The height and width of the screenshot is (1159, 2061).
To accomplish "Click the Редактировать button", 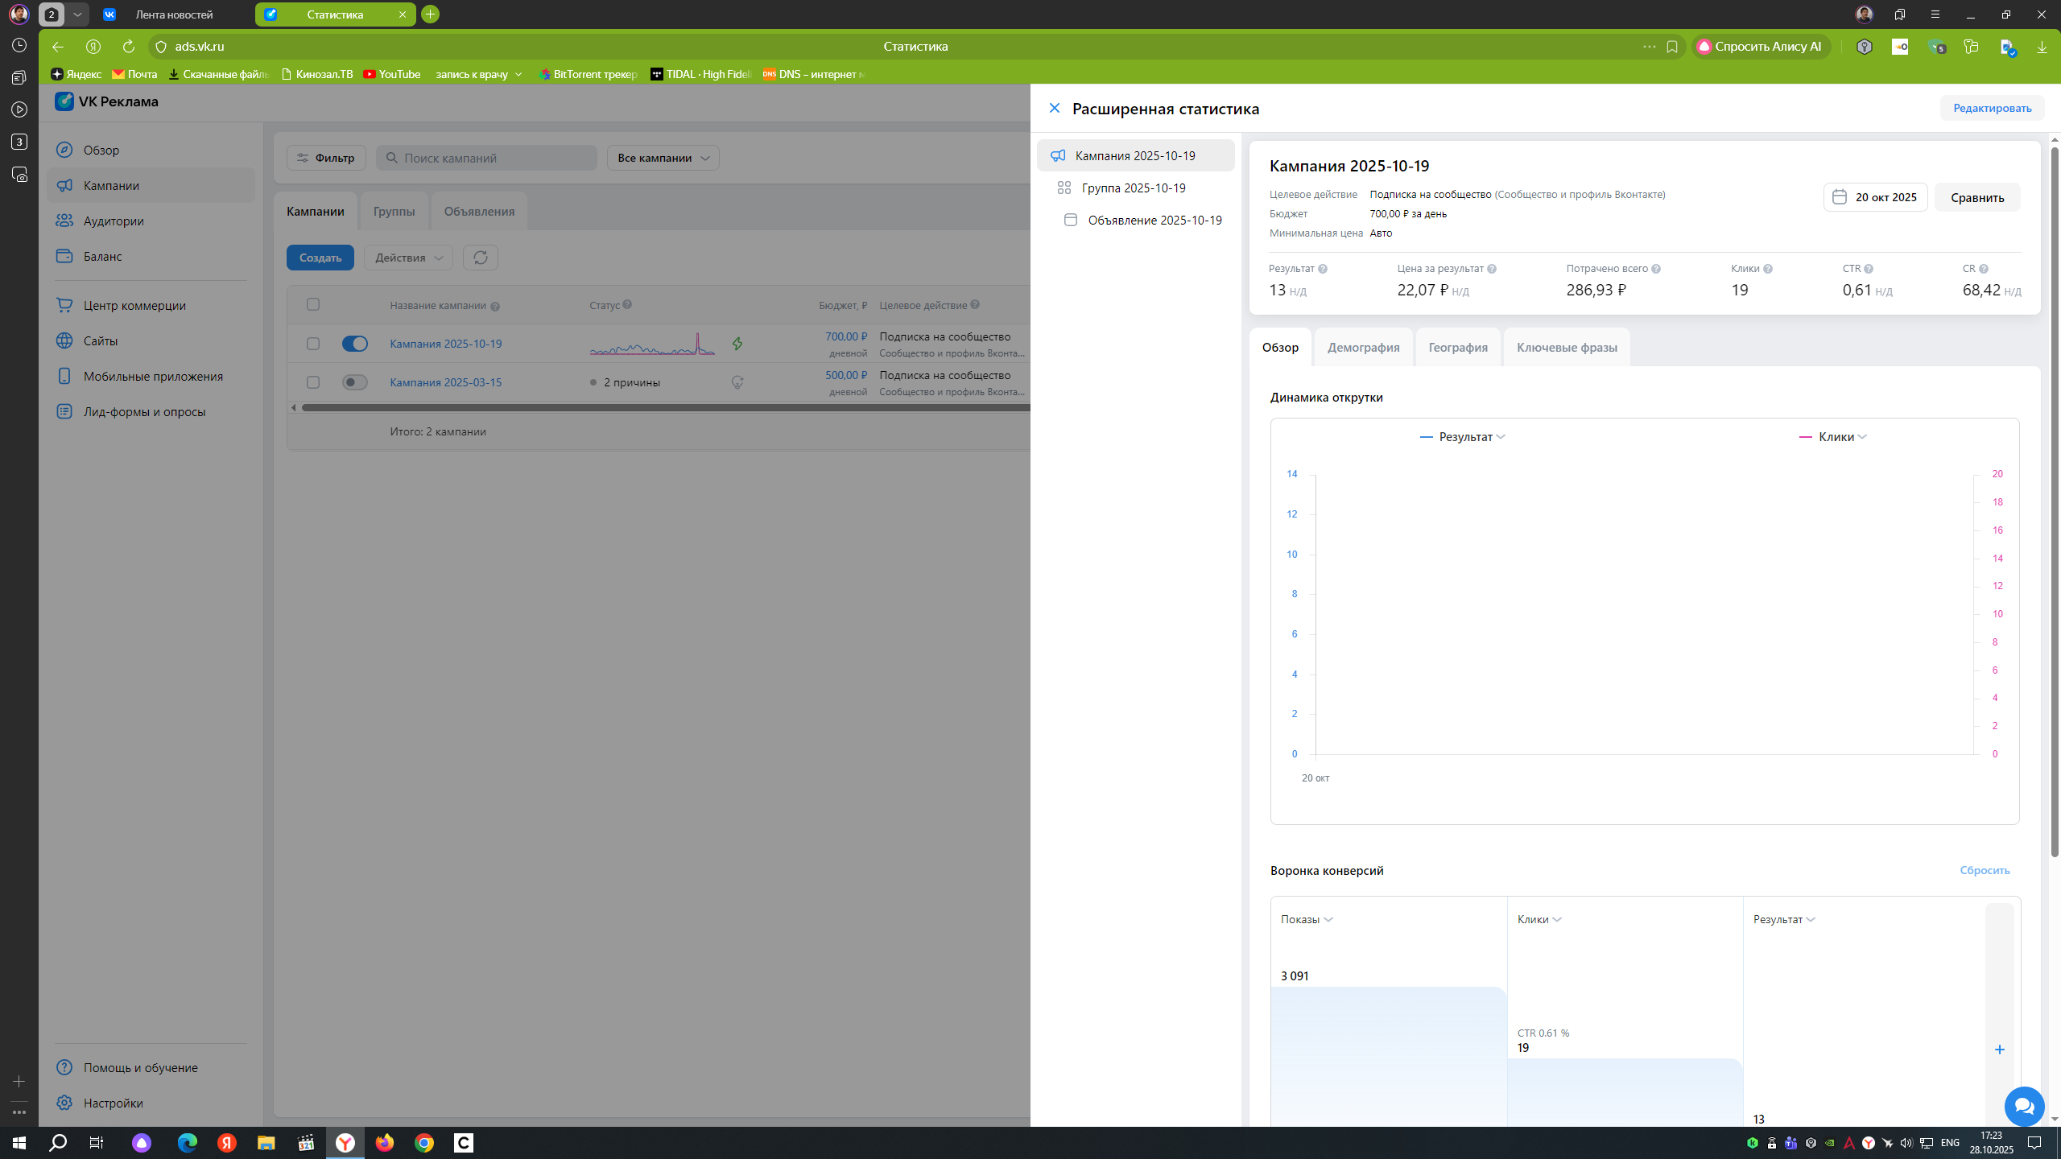I will [1992, 108].
